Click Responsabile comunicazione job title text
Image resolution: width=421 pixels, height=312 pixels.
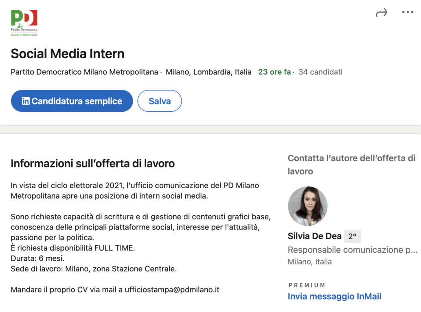352,250
